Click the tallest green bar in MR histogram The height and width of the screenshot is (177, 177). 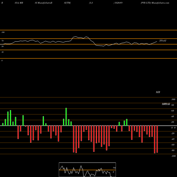click(66, 117)
